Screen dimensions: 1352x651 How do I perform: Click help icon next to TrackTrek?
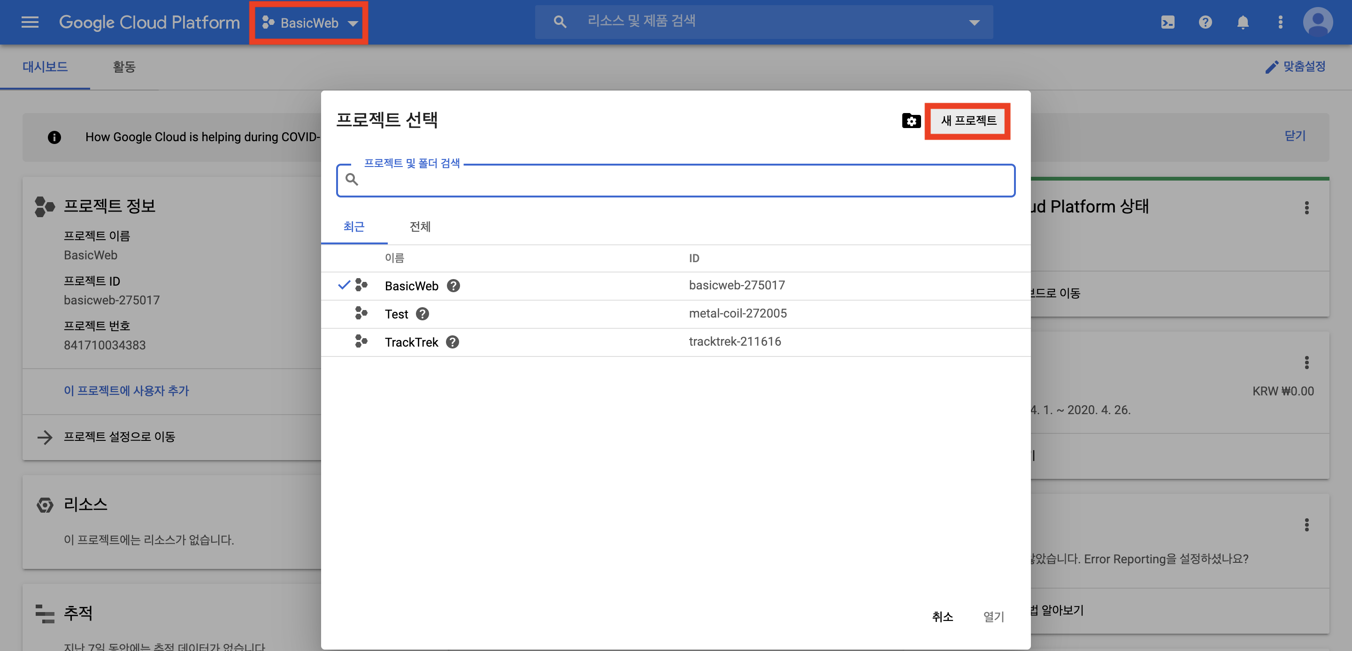tap(453, 342)
